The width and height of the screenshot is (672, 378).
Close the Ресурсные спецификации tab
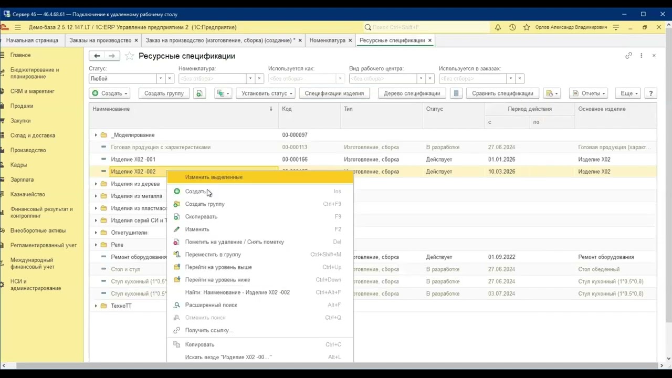click(x=430, y=40)
